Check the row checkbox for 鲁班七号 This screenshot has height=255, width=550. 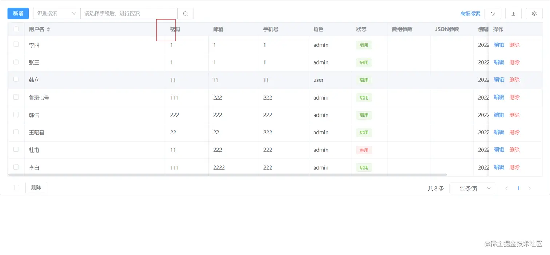(16, 97)
